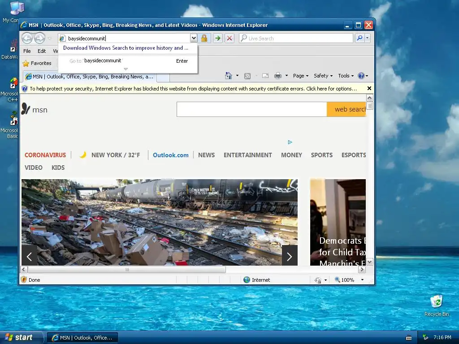This screenshot has height=344, width=459.
Task: Open the MONEY section link
Action: pos(291,155)
